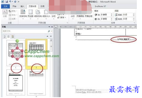Open theme 颜色 (Colors) dropdown
The height and width of the screenshot is (98, 142).
click(x=13, y=11)
